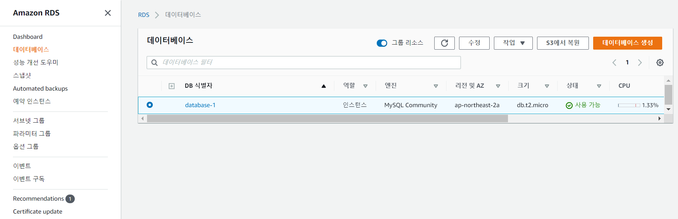Open the 작업 dropdown menu
Viewport: 678px width, 219px height.
(513, 43)
